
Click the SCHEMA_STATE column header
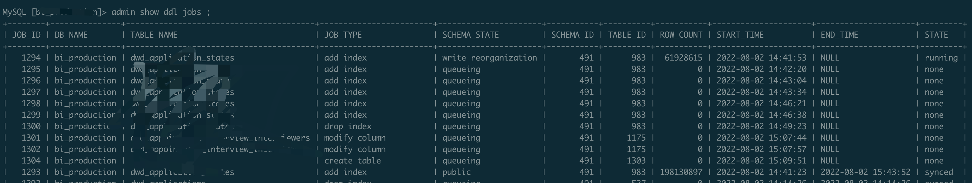pos(470,35)
